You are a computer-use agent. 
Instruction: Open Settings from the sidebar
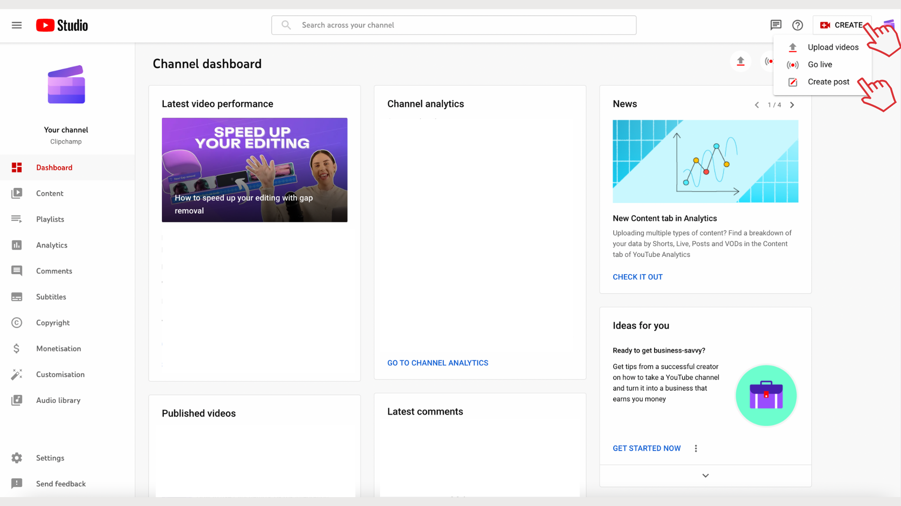point(50,458)
